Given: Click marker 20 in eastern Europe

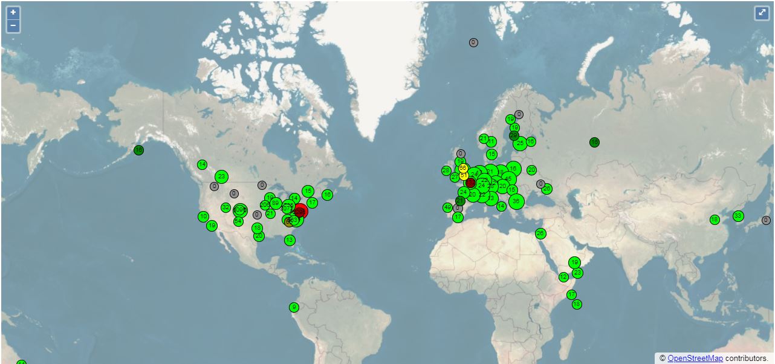Looking at the screenshot, I should [531, 170].
